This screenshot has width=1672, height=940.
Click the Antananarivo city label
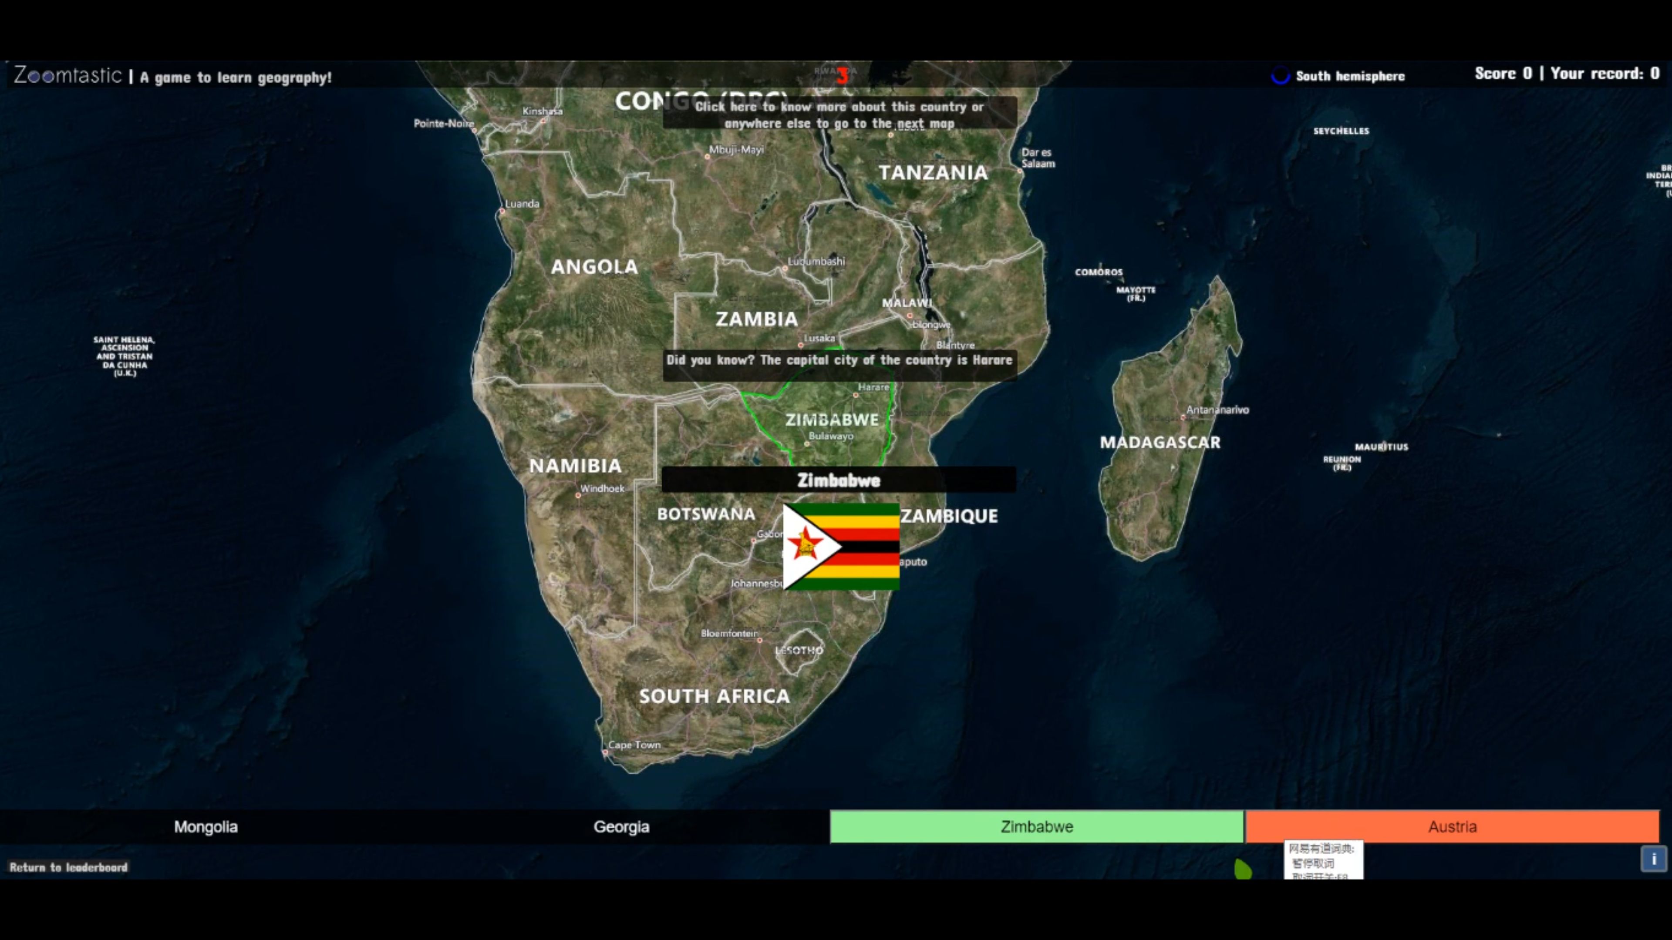click(1218, 410)
